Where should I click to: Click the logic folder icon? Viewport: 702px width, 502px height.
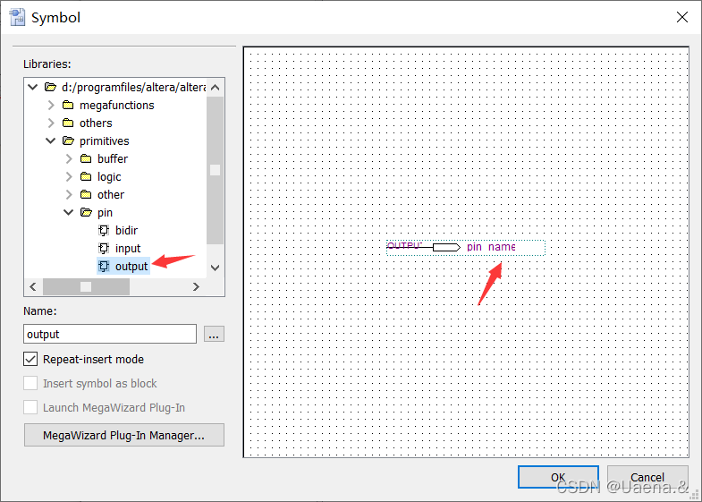click(x=86, y=176)
